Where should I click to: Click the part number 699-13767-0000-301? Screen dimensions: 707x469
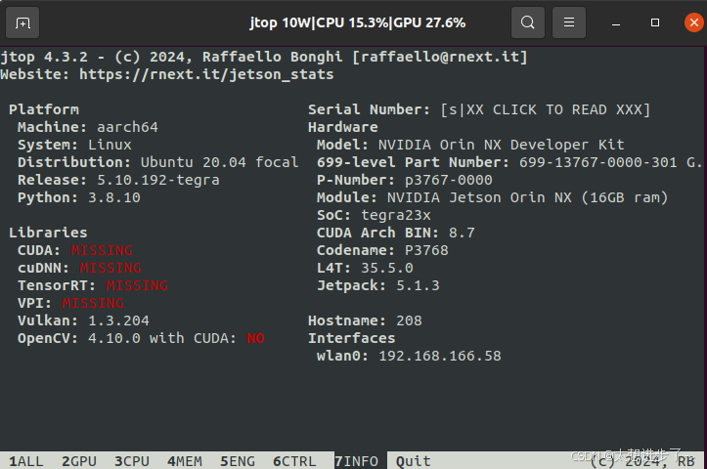tap(597, 162)
